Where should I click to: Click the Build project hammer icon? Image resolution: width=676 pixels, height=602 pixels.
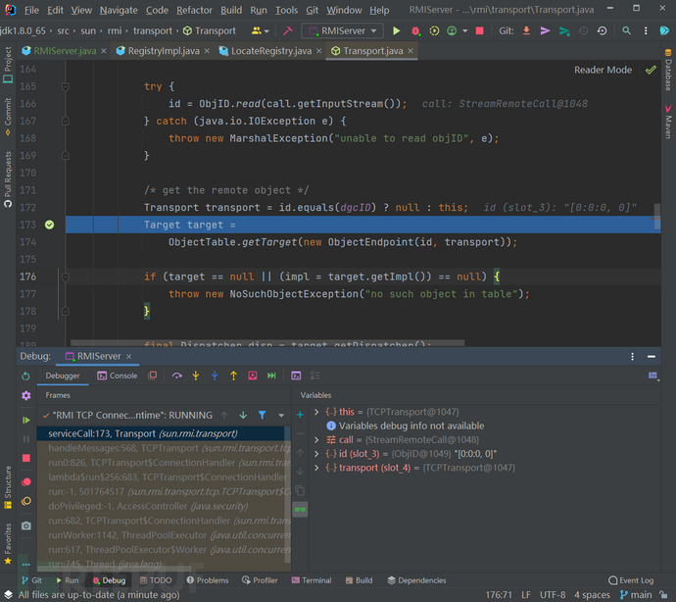(x=288, y=30)
